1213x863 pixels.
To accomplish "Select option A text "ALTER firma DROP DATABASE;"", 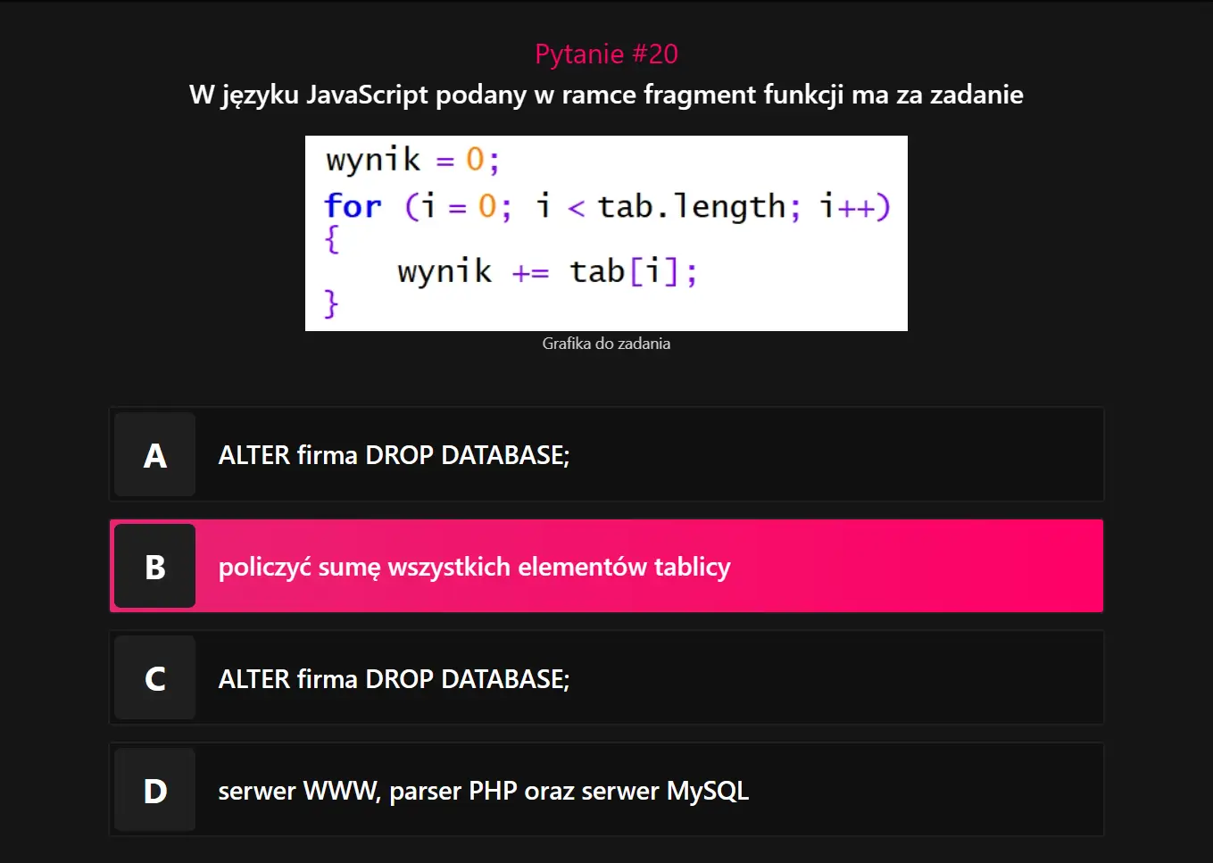I will [x=394, y=455].
